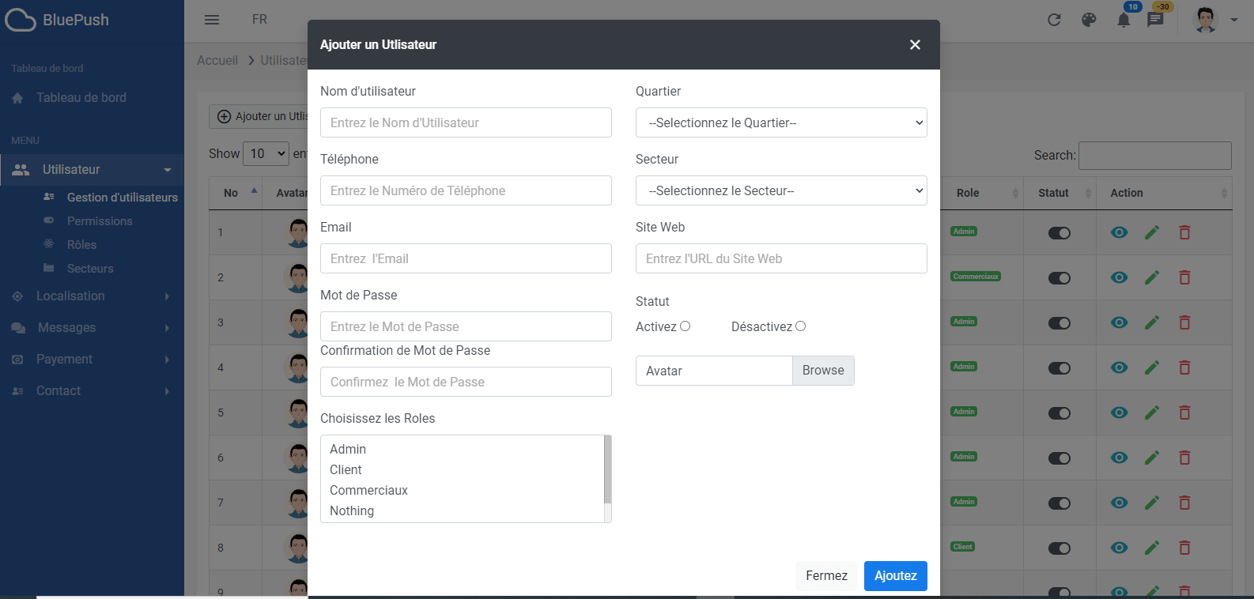Open Permissions in the sidebar
1254x599 pixels.
click(100, 221)
